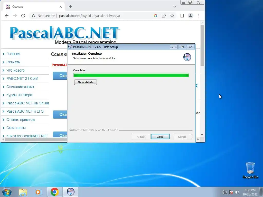The height and width of the screenshot is (197, 263).
Task: Open PascalABC.NET на GitHub link
Action: pyautogui.click(x=28, y=103)
